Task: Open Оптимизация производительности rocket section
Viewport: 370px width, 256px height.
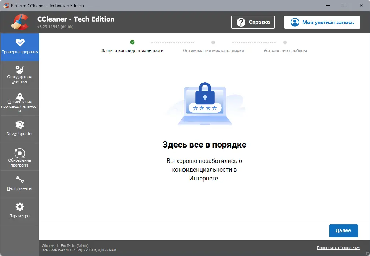Action: point(20,102)
